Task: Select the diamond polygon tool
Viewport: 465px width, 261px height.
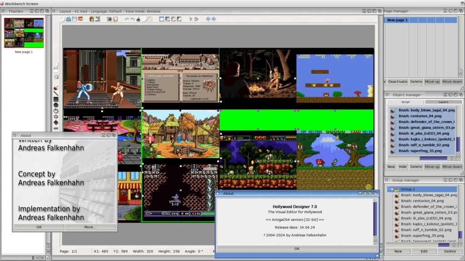Action: [56, 122]
